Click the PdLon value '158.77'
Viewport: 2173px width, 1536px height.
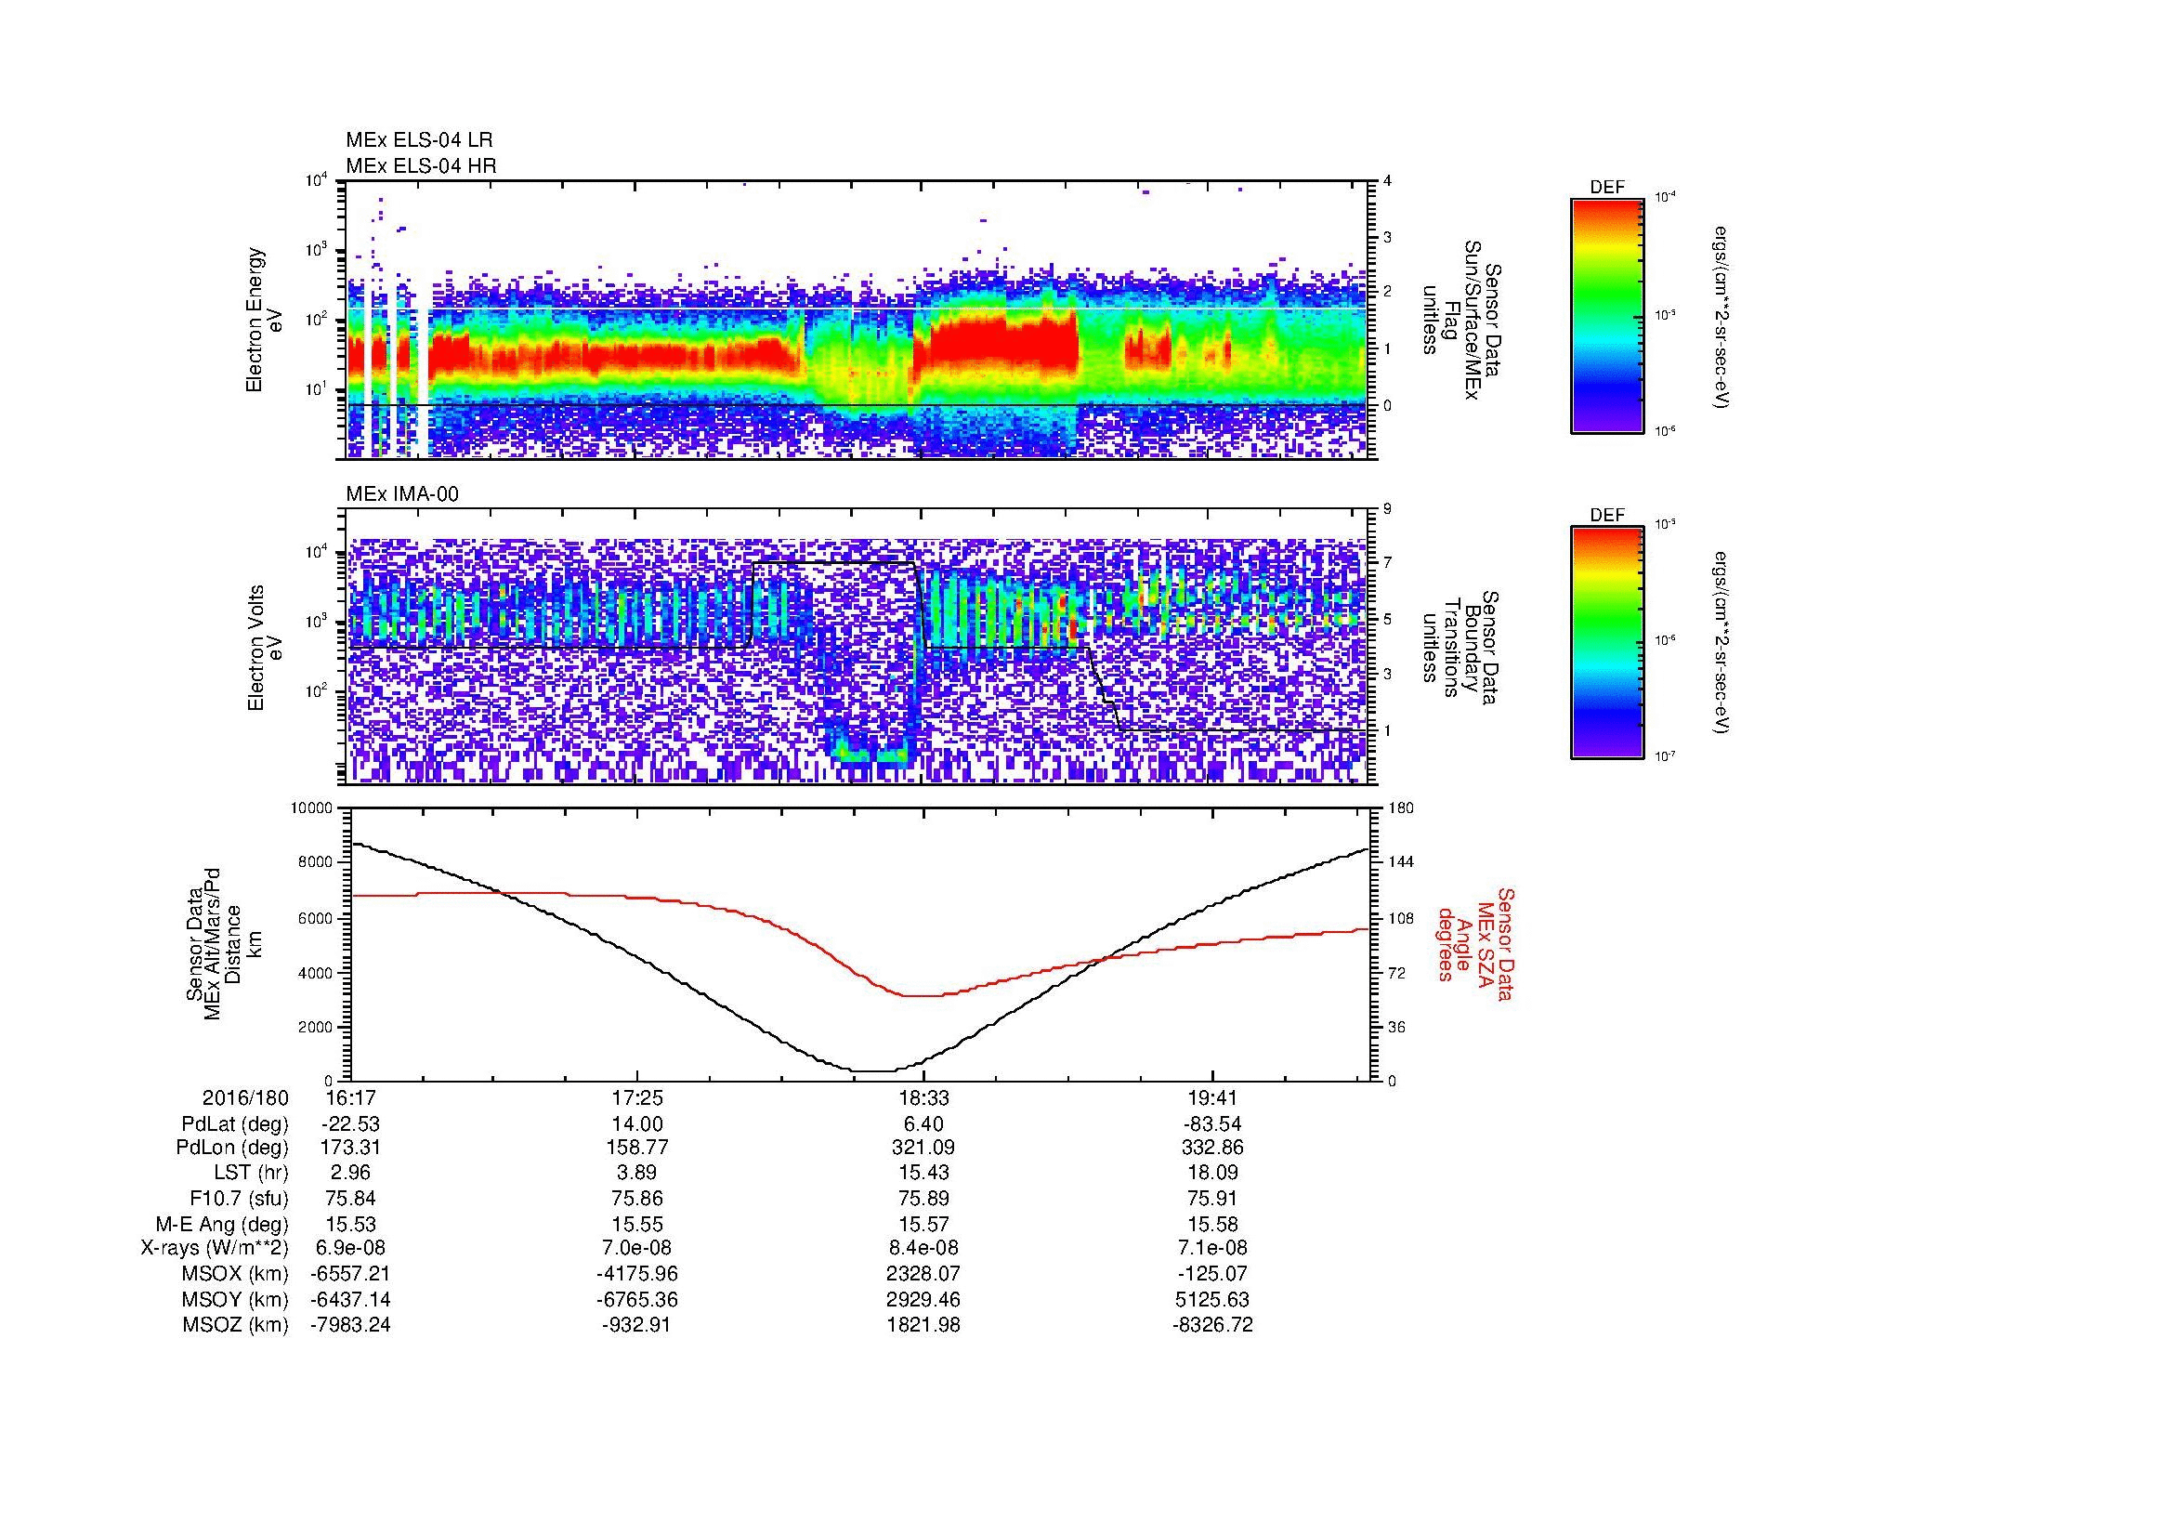pyautogui.click(x=638, y=1148)
